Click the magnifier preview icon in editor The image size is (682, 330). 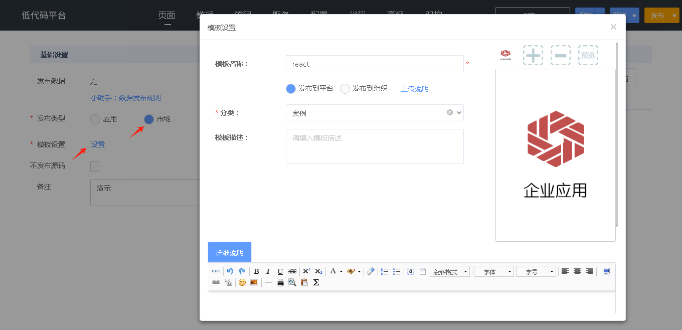[x=292, y=282]
